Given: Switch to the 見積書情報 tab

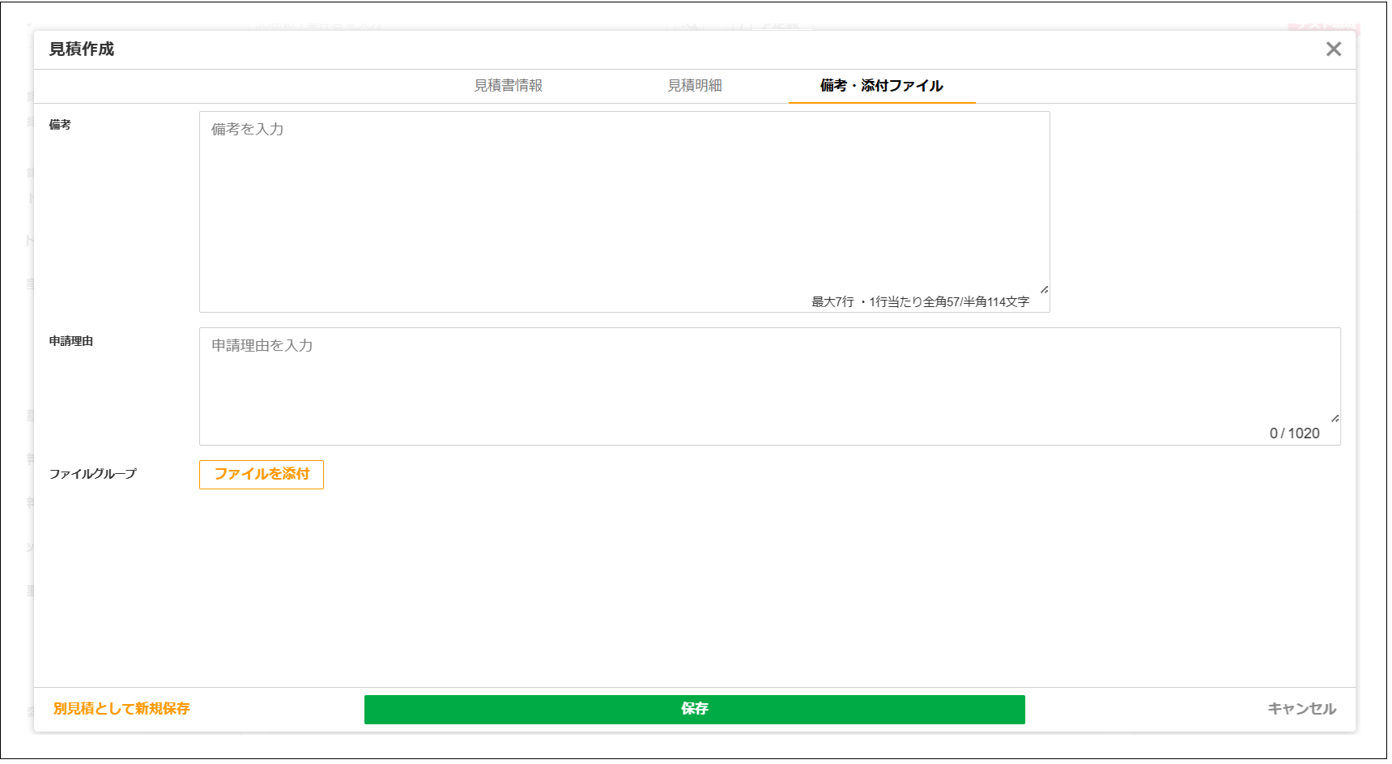Looking at the screenshot, I should (509, 85).
